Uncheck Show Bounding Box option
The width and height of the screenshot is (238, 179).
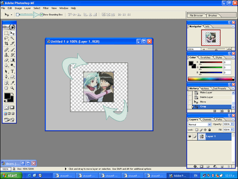pyautogui.click(x=41, y=15)
